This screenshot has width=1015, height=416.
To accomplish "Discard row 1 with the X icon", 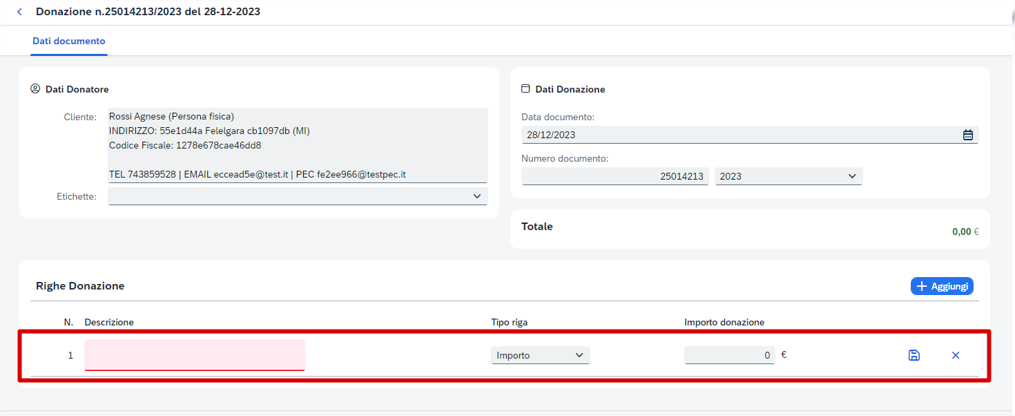I will click(956, 355).
